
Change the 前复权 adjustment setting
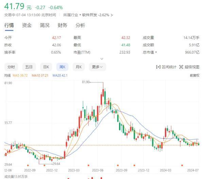194,75
